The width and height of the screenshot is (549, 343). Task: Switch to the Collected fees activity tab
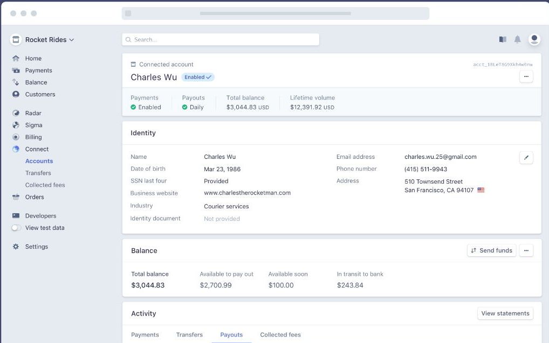pyautogui.click(x=280, y=334)
